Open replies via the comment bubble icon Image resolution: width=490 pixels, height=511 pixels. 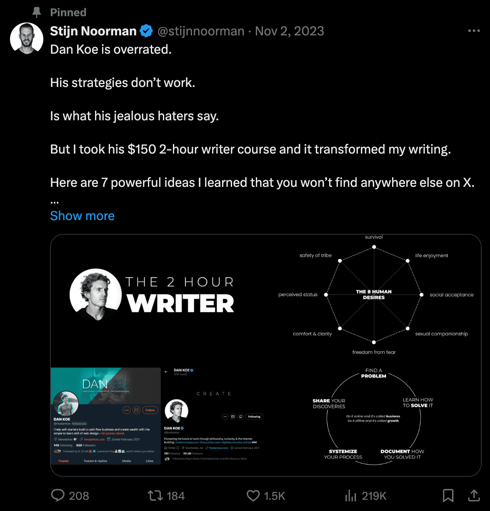click(58, 495)
